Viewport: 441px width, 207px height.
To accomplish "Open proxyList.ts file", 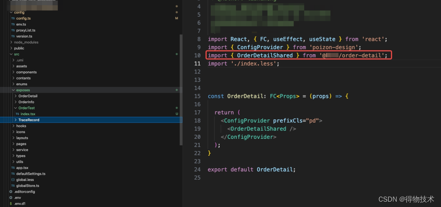I will (x=26, y=30).
